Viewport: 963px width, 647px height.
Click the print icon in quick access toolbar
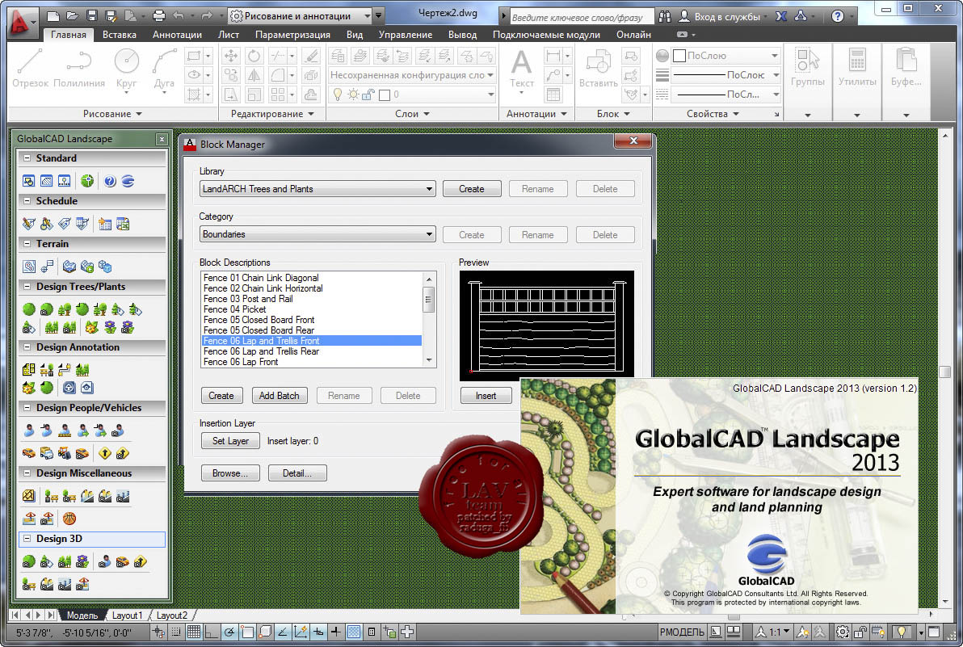point(159,16)
